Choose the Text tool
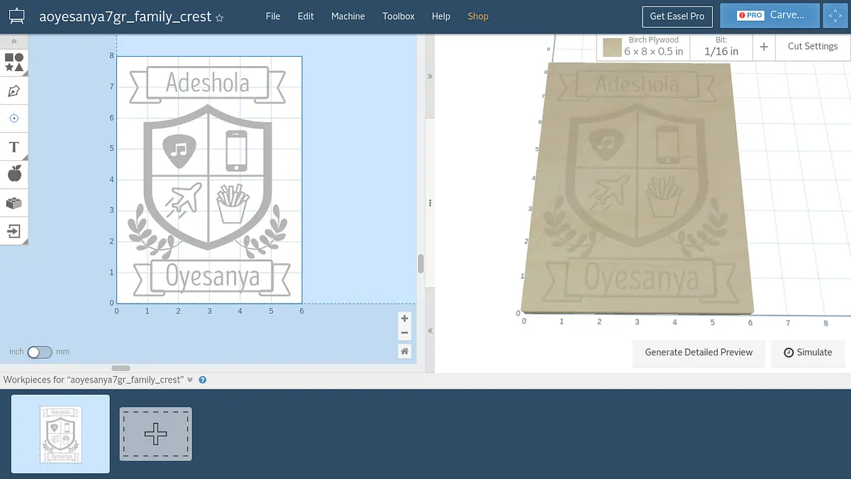 click(x=14, y=147)
